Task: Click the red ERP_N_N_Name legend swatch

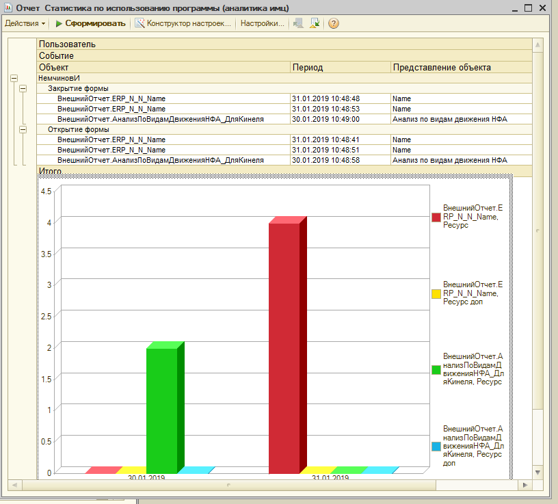Action: pyautogui.click(x=436, y=217)
